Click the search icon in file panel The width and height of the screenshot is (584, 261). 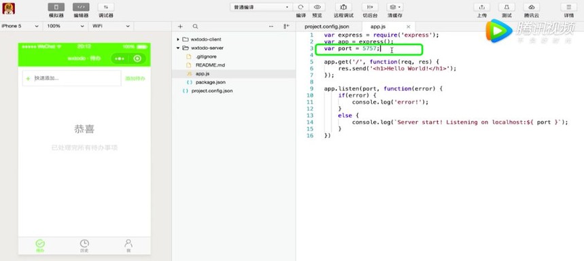(x=195, y=27)
